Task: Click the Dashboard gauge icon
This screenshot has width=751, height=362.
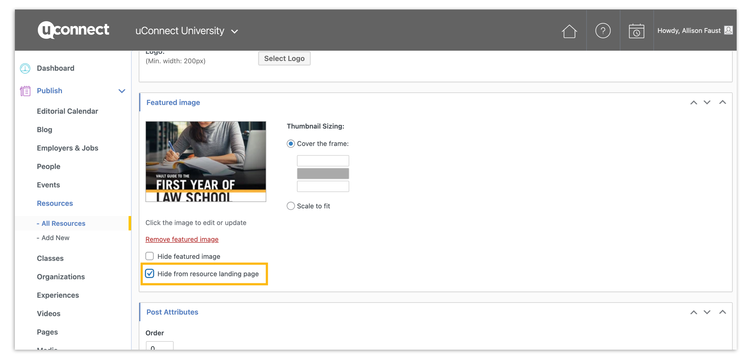Action: [25, 68]
